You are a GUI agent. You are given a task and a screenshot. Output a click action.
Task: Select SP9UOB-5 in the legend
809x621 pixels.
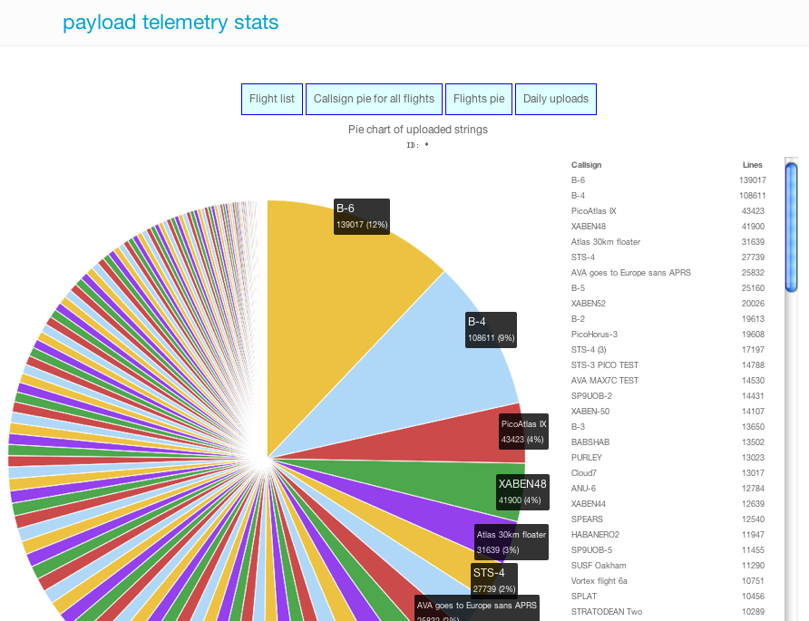668,550
